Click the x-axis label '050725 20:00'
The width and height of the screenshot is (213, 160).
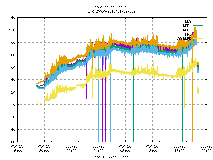[x=44, y=149]
